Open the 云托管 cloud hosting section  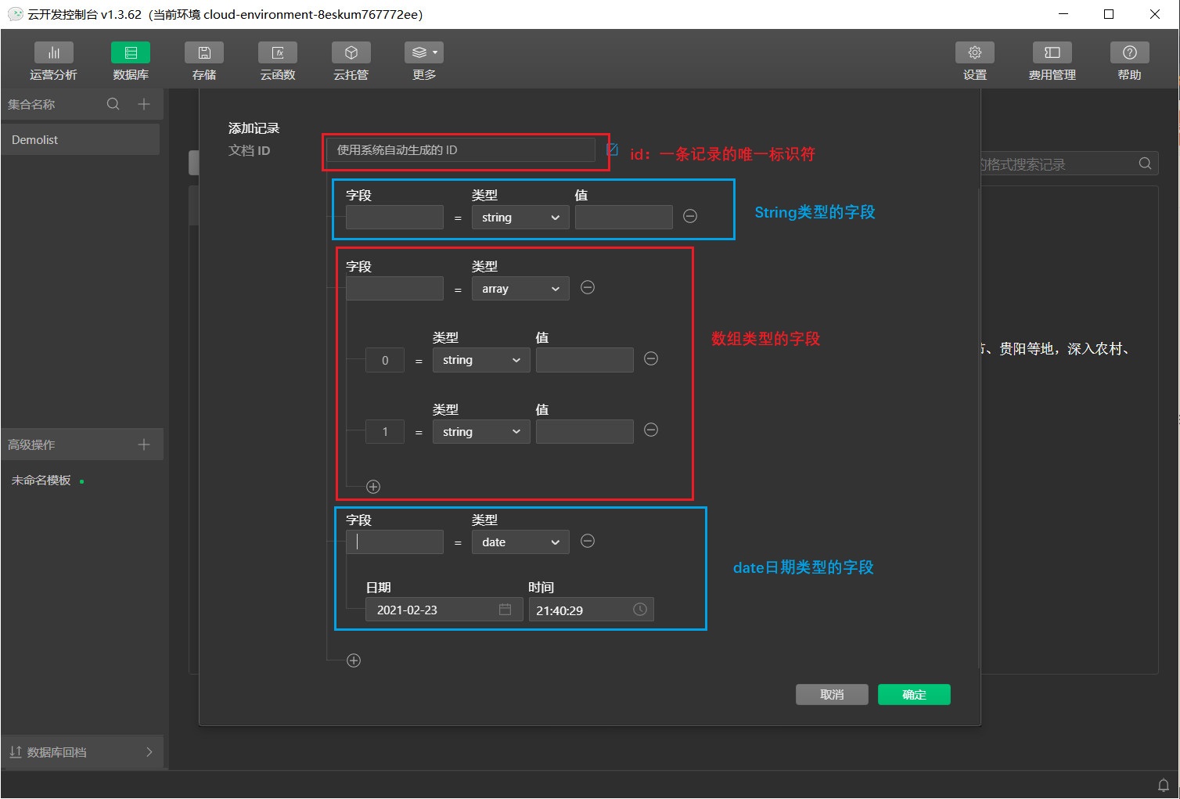pyautogui.click(x=351, y=61)
